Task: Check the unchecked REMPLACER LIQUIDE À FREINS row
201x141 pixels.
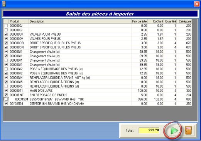Action: pyautogui.click(x=6, y=86)
